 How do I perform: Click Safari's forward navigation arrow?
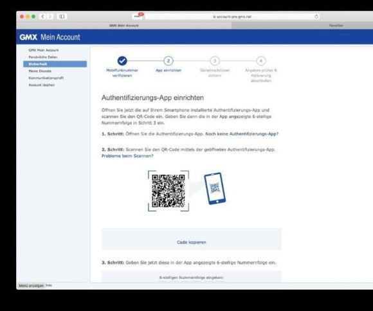(50, 17)
